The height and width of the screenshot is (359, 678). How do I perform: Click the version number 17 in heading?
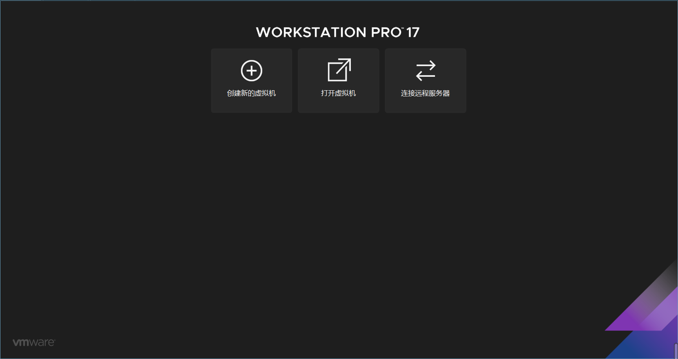(x=413, y=32)
